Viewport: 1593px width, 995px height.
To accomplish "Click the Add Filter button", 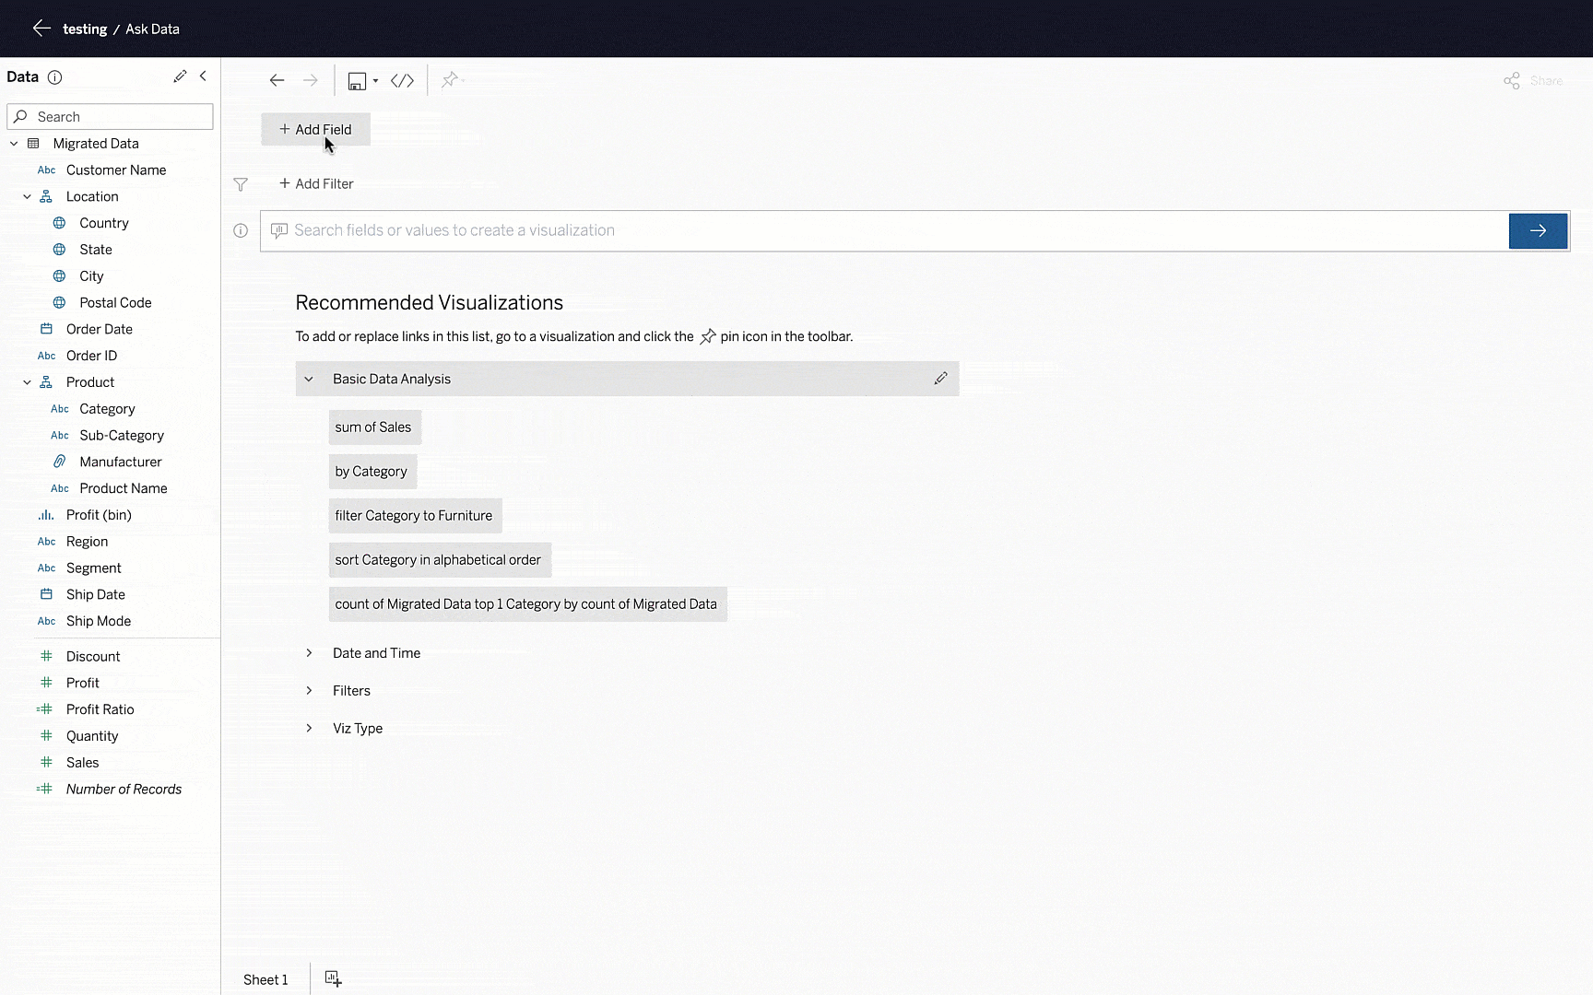I will pos(316,184).
